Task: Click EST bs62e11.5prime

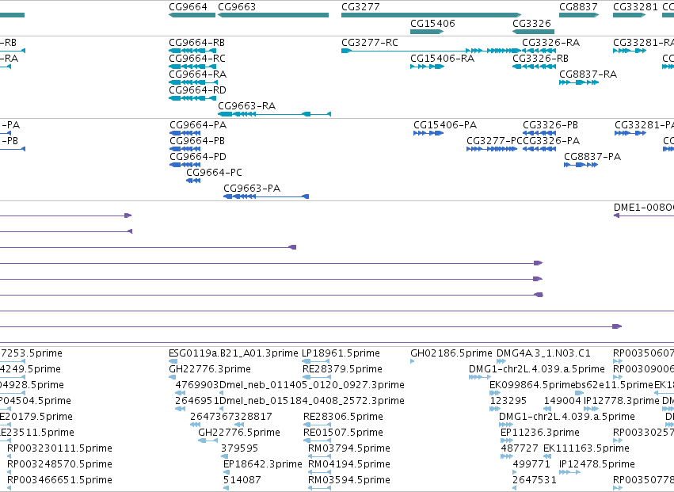Action: click(615, 385)
